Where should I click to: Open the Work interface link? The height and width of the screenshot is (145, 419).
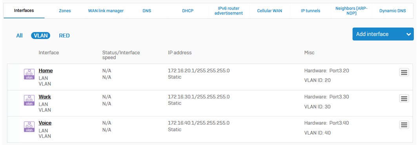point(45,97)
